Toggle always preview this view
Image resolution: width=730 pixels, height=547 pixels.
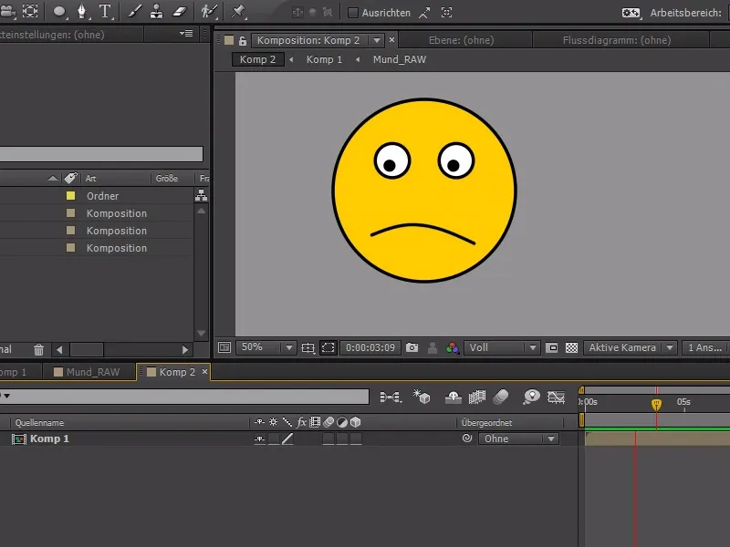[x=224, y=347]
